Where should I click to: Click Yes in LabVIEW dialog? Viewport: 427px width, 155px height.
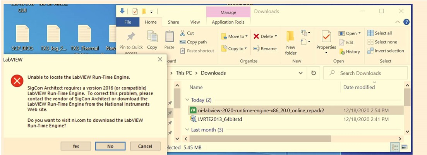[76, 146]
